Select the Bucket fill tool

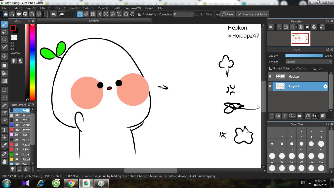tap(4, 73)
